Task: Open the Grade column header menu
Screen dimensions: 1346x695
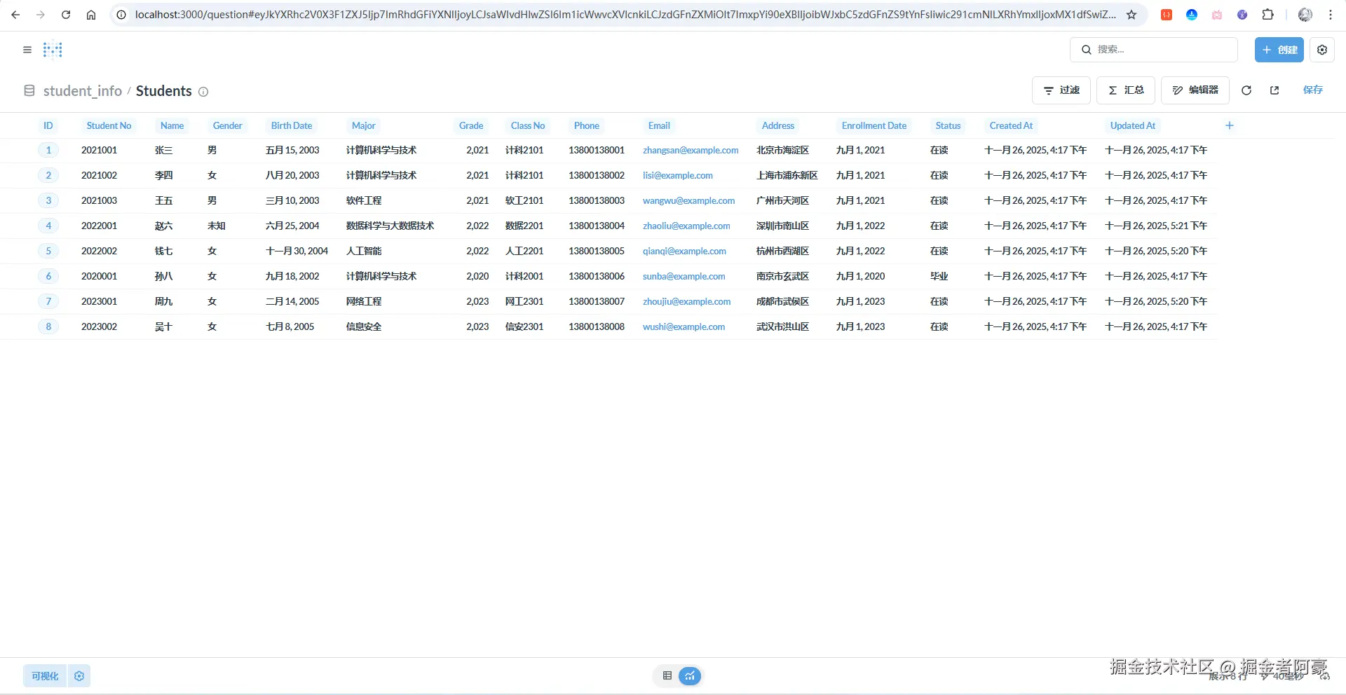Action: pyautogui.click(x=471, y=125)
